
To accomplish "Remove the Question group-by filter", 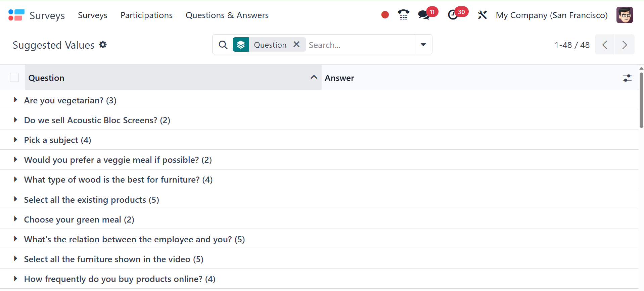I will [x=296, y=44].
